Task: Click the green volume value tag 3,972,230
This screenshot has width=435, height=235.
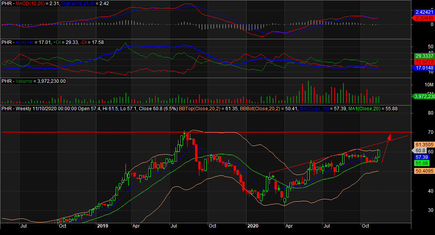Action: click(424, 97)
